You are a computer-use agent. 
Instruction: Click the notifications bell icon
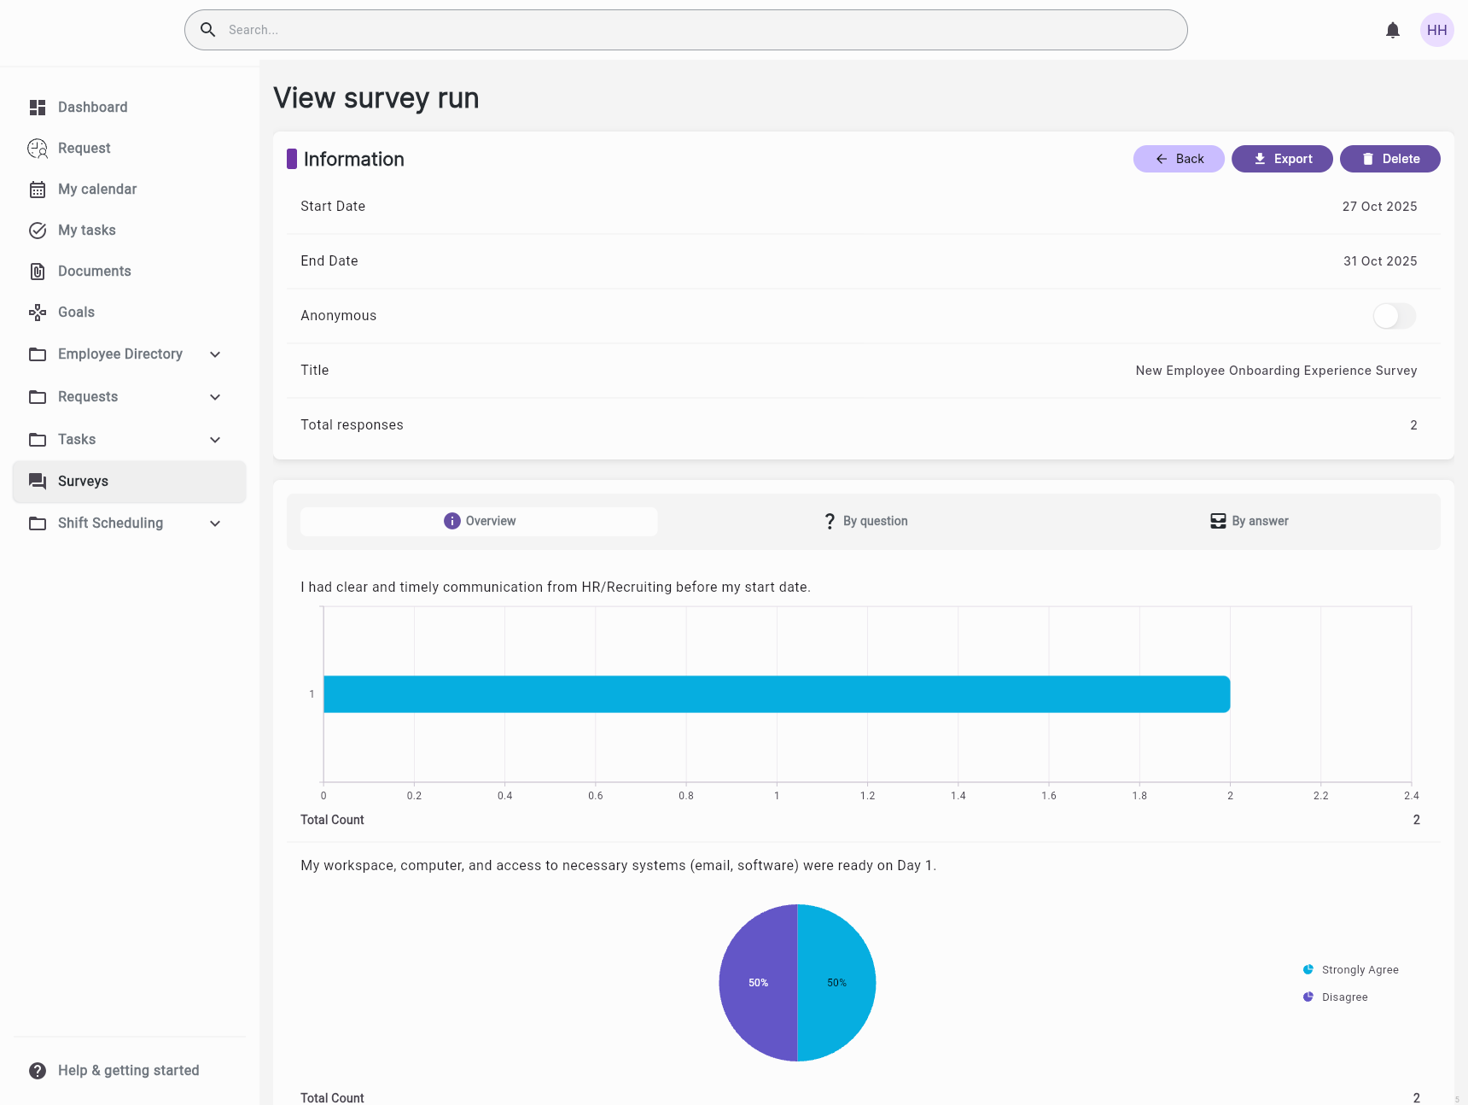(1393, 31)
